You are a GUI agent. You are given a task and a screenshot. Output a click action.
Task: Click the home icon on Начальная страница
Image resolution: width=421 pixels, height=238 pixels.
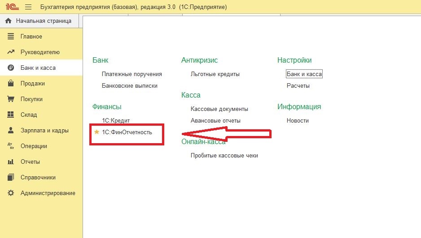9,21
